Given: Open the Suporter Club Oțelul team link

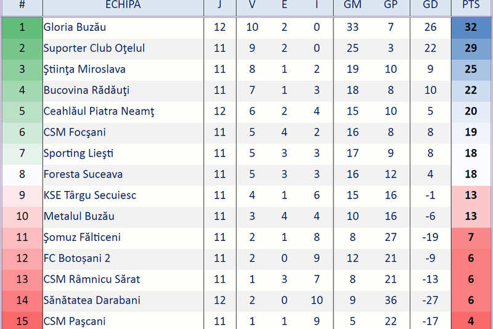Looking at the screenshot, I should 94,48.
